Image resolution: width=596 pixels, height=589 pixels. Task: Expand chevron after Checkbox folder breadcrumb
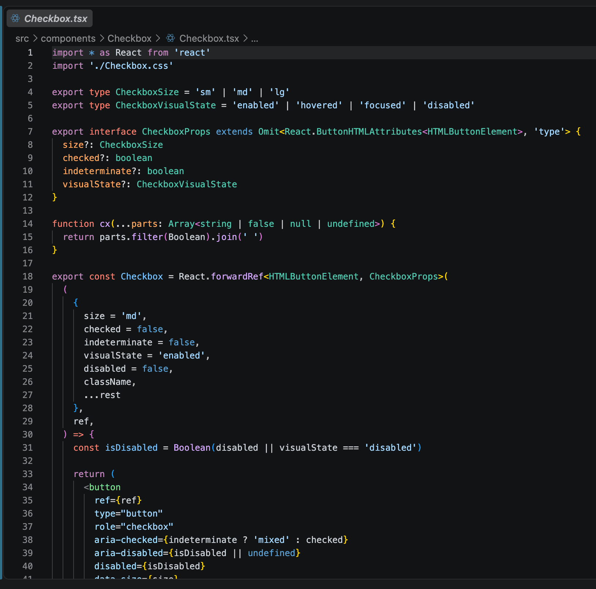(x=158, y=38)
